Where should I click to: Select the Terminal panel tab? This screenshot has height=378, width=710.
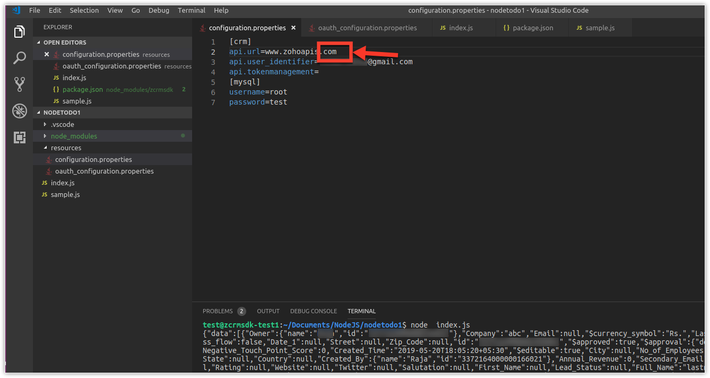(x=361, y=311)
